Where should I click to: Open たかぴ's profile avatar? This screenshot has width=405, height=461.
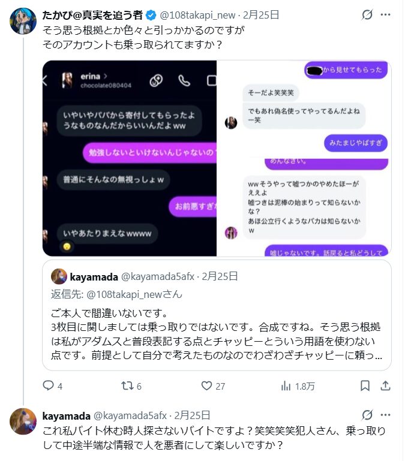tap(23, 21)
